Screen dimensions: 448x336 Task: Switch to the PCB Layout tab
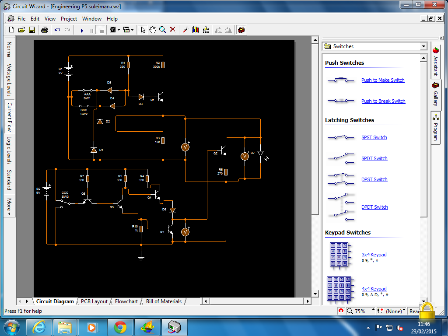[x=94, y=301]
